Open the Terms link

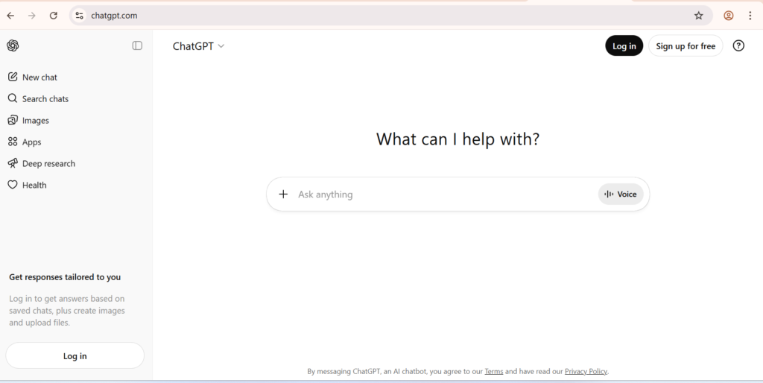coord(493,371)
